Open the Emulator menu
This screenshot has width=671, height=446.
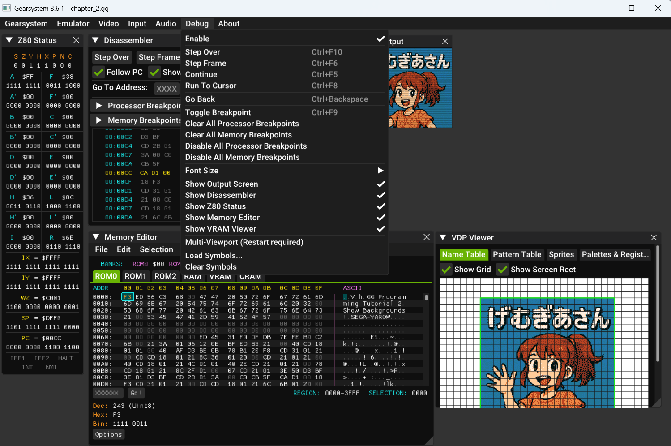pyautogui.click(x=73, y=24)
